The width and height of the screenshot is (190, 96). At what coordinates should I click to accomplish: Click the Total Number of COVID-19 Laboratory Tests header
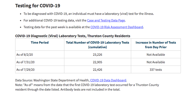pyautogui.click(x=98, y=45)
